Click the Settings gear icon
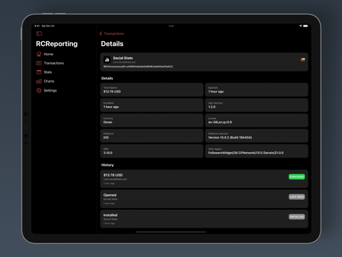Screen dimensions: 342x257 pyautogui.click(x=39, y=91)
